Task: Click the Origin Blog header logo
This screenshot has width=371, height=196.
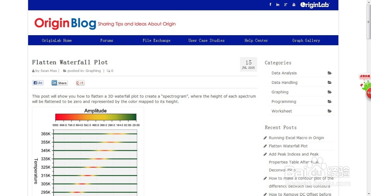Action: click(x=65, y=23)
